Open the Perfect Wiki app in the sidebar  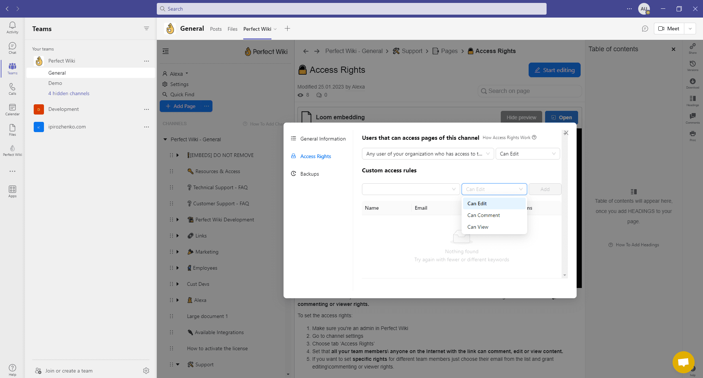12,150
